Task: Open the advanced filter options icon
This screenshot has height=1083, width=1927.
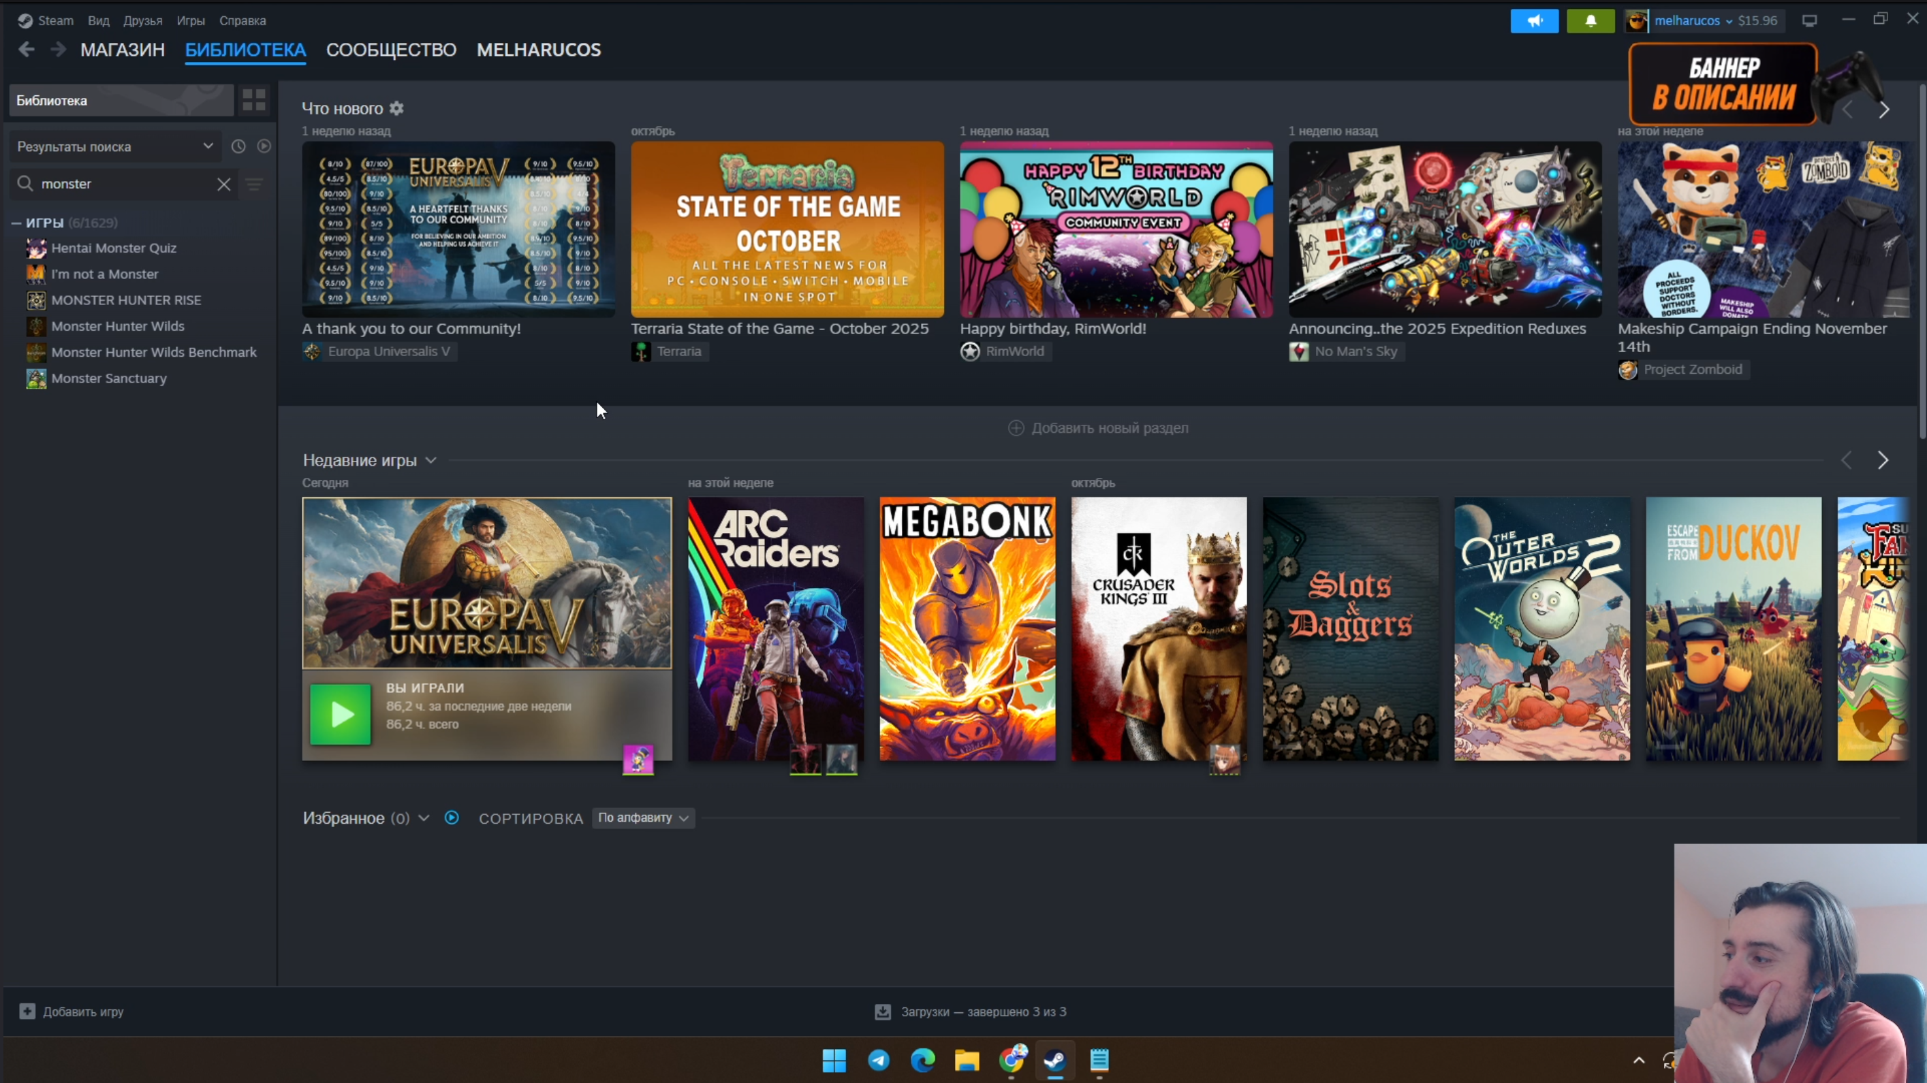Action: point(254,184)
